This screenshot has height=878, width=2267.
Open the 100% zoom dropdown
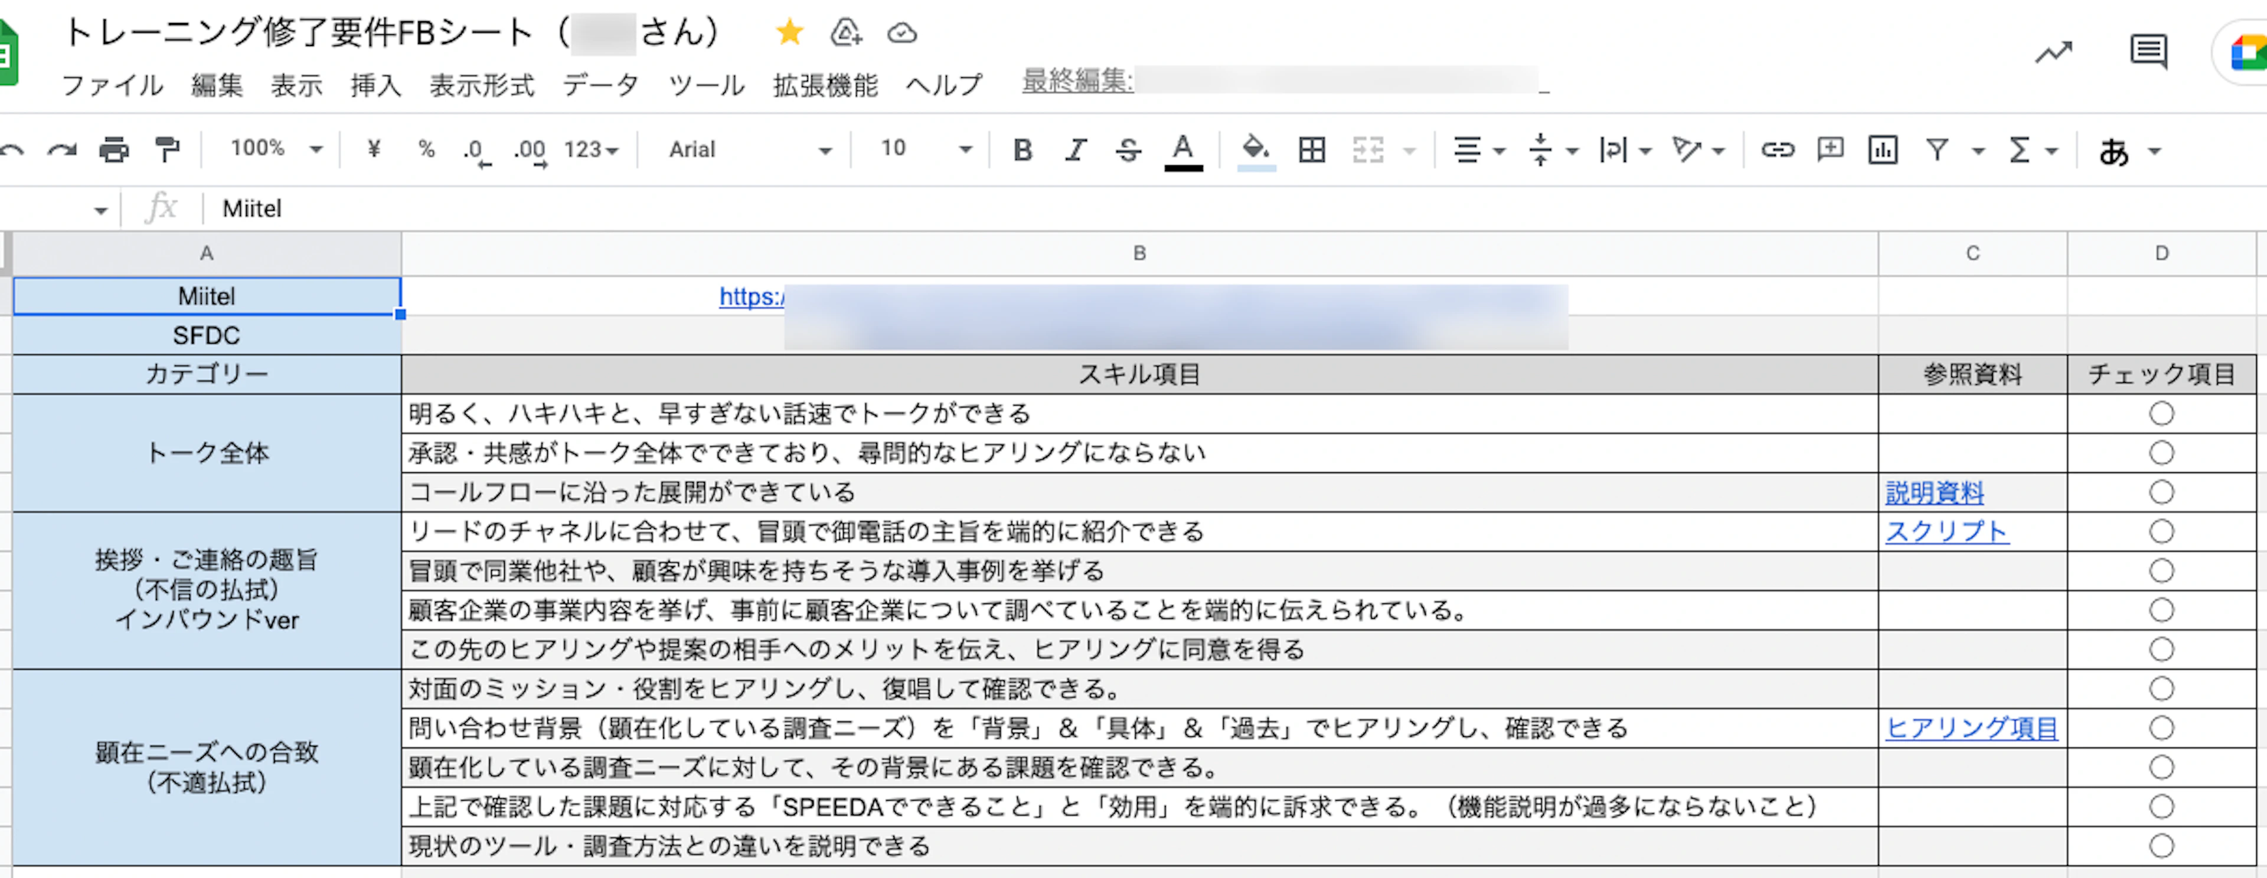point(276,149)
